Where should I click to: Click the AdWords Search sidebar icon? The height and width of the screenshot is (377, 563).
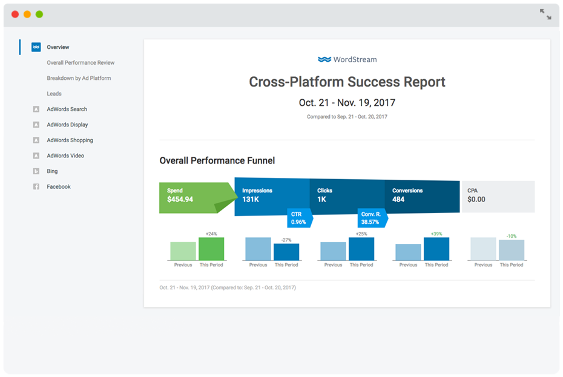tap(36, 109)
